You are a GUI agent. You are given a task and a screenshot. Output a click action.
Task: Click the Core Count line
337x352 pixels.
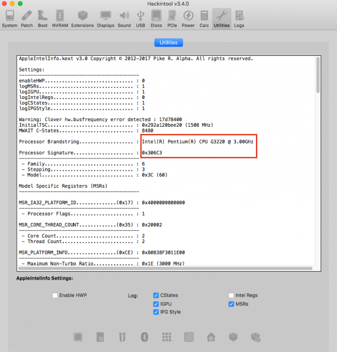(x=83, y=236)
